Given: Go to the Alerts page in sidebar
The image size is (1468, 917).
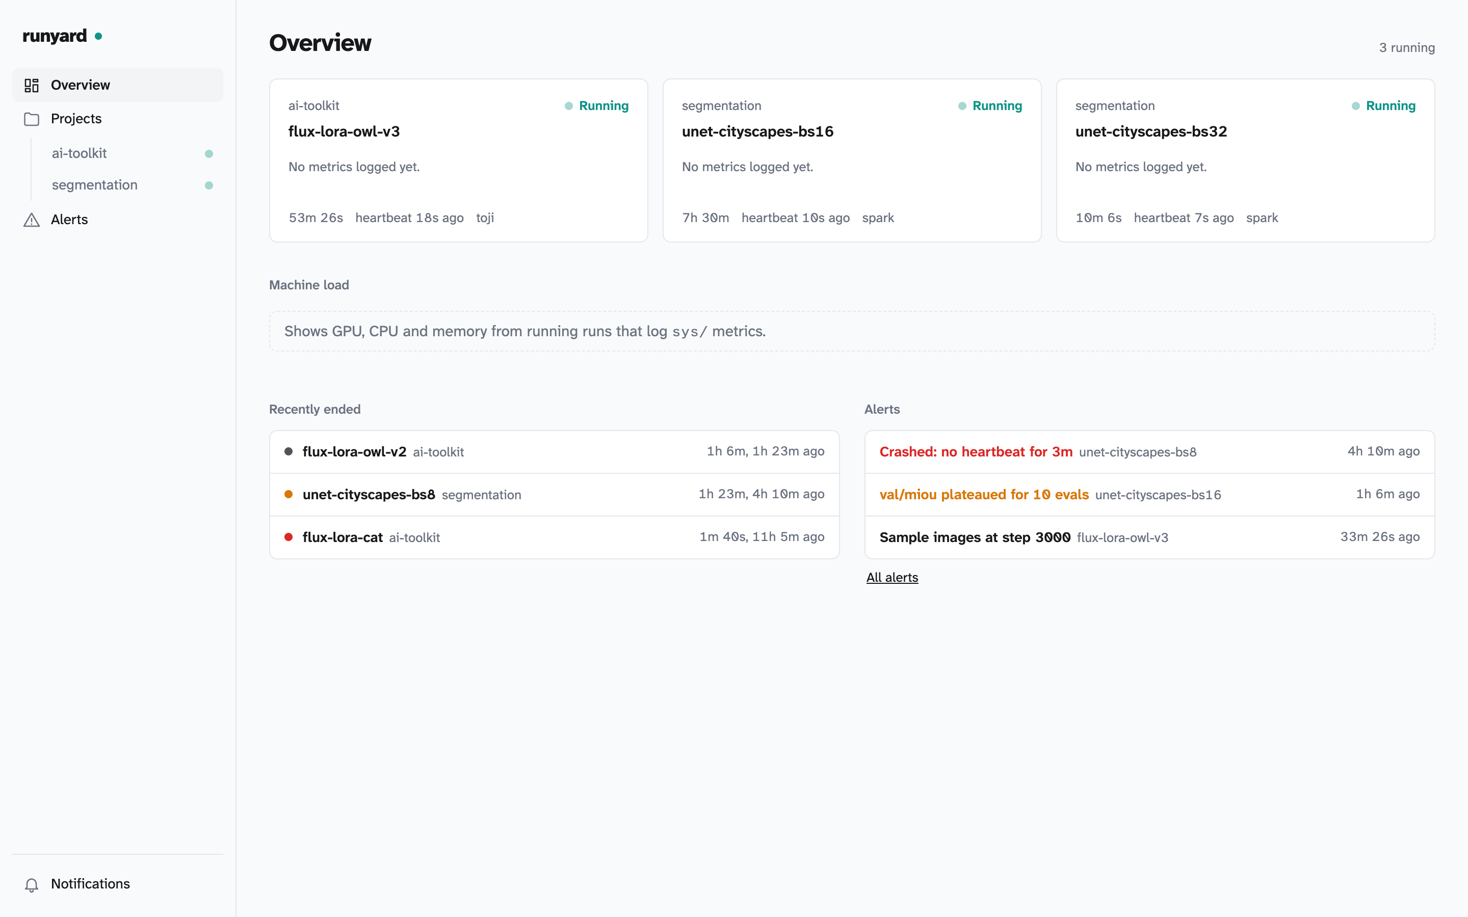Looking at the screenshot, I should pyautogui.click(x=118, y=220).
